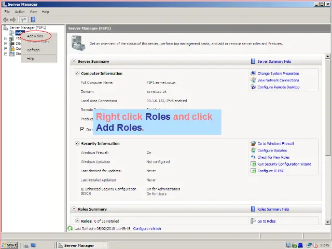Click the Change System Properties icon
This screenshot has width=332, height=249.
coord(253,73)
